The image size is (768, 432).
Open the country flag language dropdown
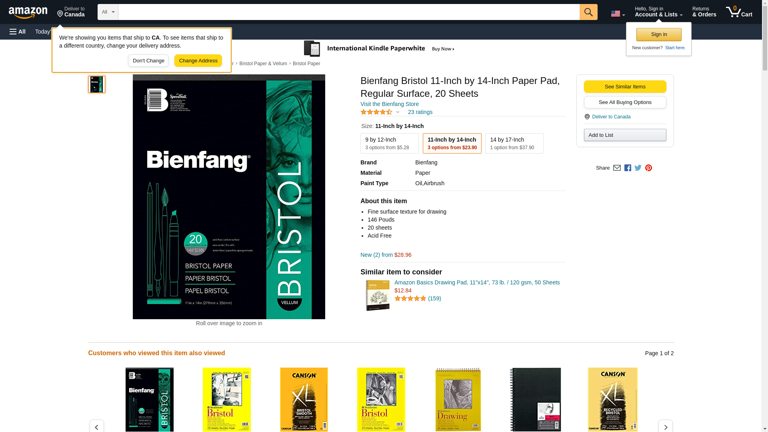pyautogui.click(x=618, y=14)
